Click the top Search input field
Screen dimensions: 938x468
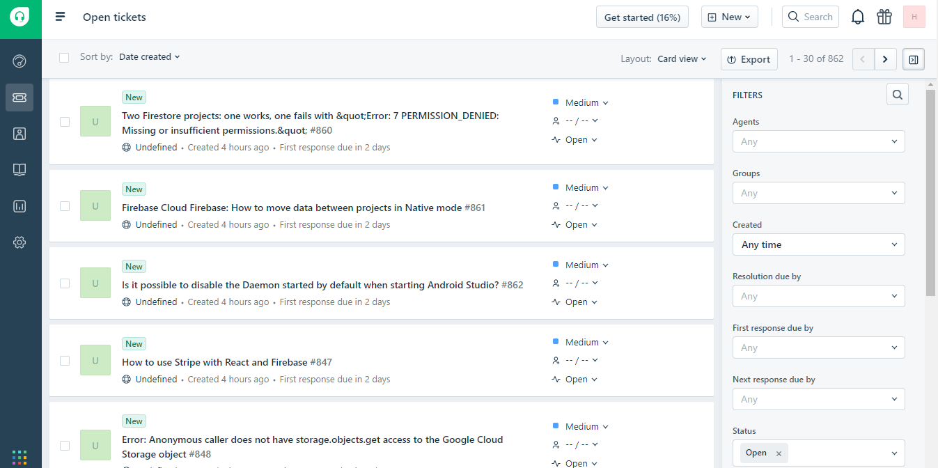coord(811,17)
